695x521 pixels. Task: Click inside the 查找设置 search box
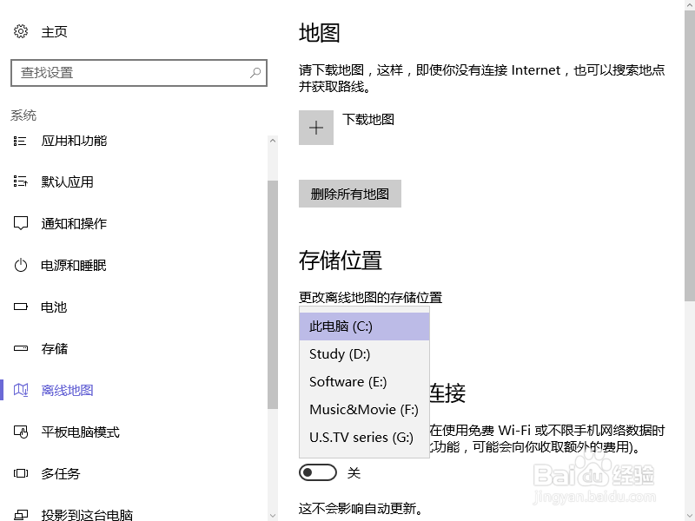tap(139, 73)
